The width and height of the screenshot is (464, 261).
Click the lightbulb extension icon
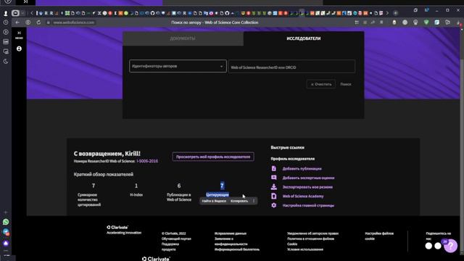[x=415, y=22]
